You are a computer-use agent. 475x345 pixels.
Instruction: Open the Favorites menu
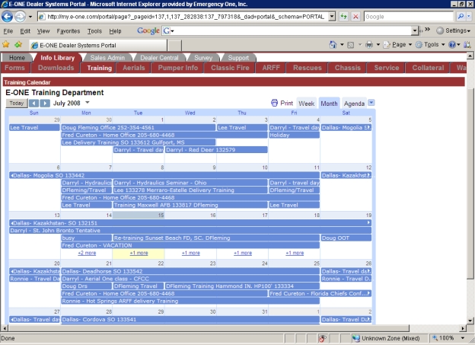tap(69, 31)
